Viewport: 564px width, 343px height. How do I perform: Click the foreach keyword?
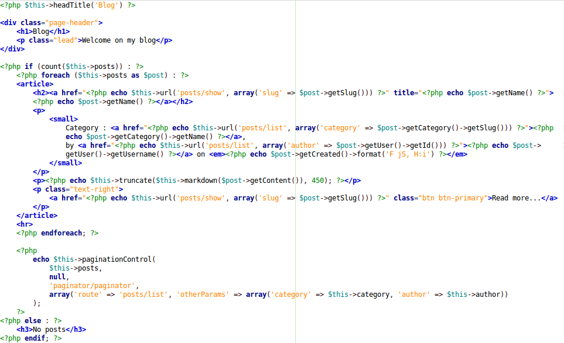pos(55,75)
